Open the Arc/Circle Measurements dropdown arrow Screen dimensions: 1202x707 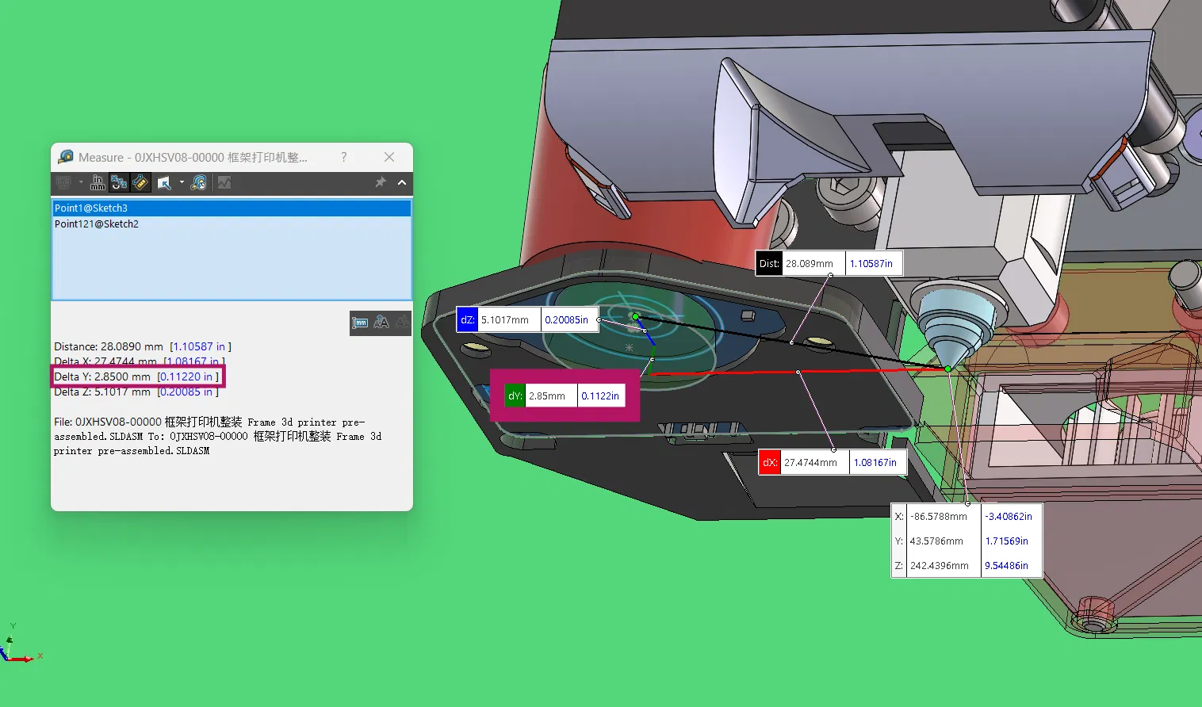tap(81, 183)
